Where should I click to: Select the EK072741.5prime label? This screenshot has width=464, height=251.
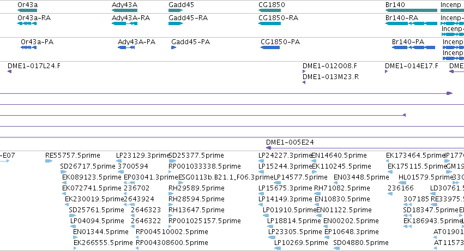(92, 188)
